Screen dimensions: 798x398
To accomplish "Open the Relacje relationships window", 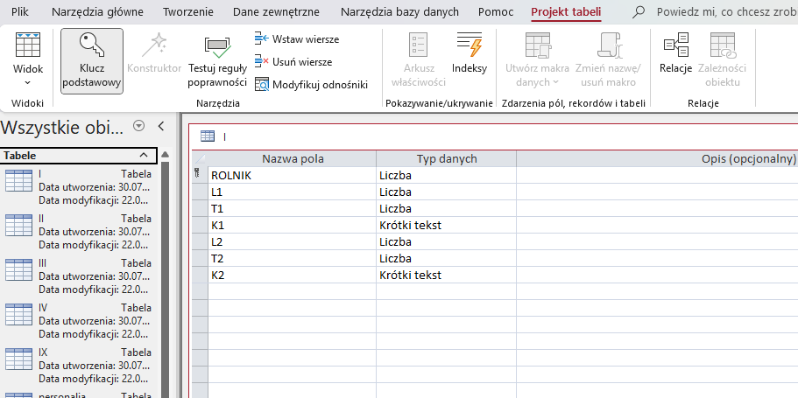I will point(675,47).
